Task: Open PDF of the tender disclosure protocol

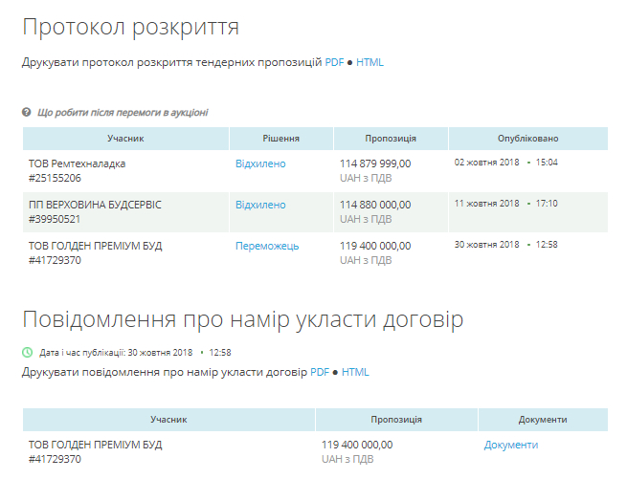Action: click(x=334, y=62)
